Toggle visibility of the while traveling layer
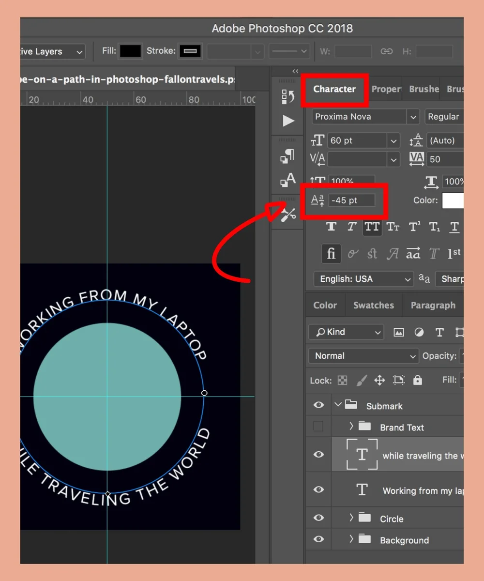The height and width of the screenshot is (581, 484). click(x=318, y=455)
